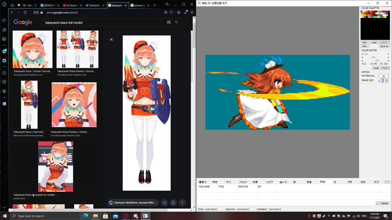Open a new browser tab

coord(154,5)
